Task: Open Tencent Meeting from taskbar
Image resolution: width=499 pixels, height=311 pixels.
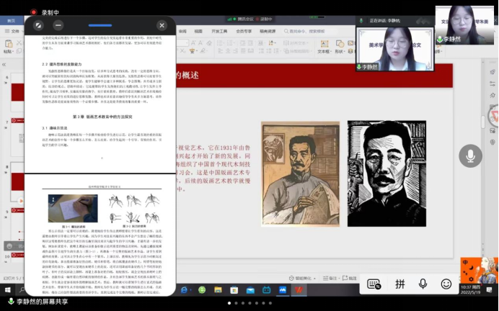Action: [x=283, y=289]
